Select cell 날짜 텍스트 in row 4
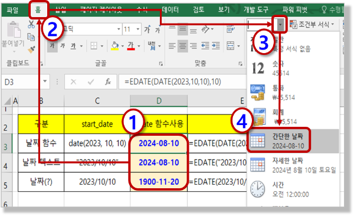 41,162
